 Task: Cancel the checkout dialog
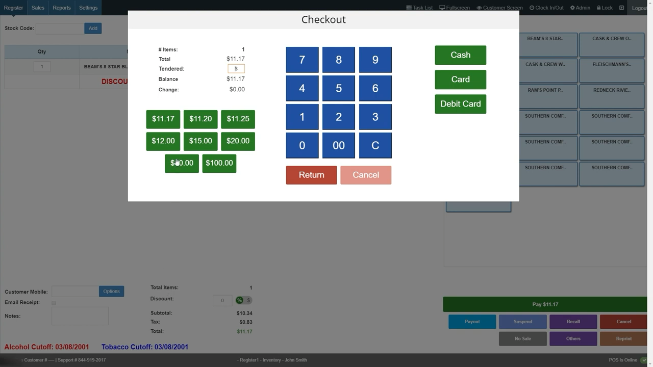tap(366, 175)
